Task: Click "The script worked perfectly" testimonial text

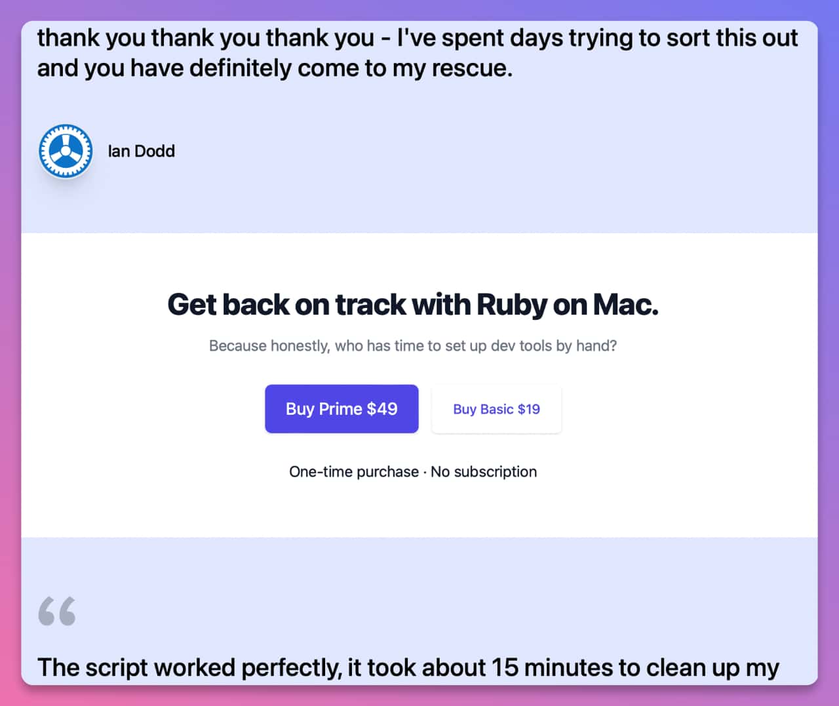Action: click(190, 667)
